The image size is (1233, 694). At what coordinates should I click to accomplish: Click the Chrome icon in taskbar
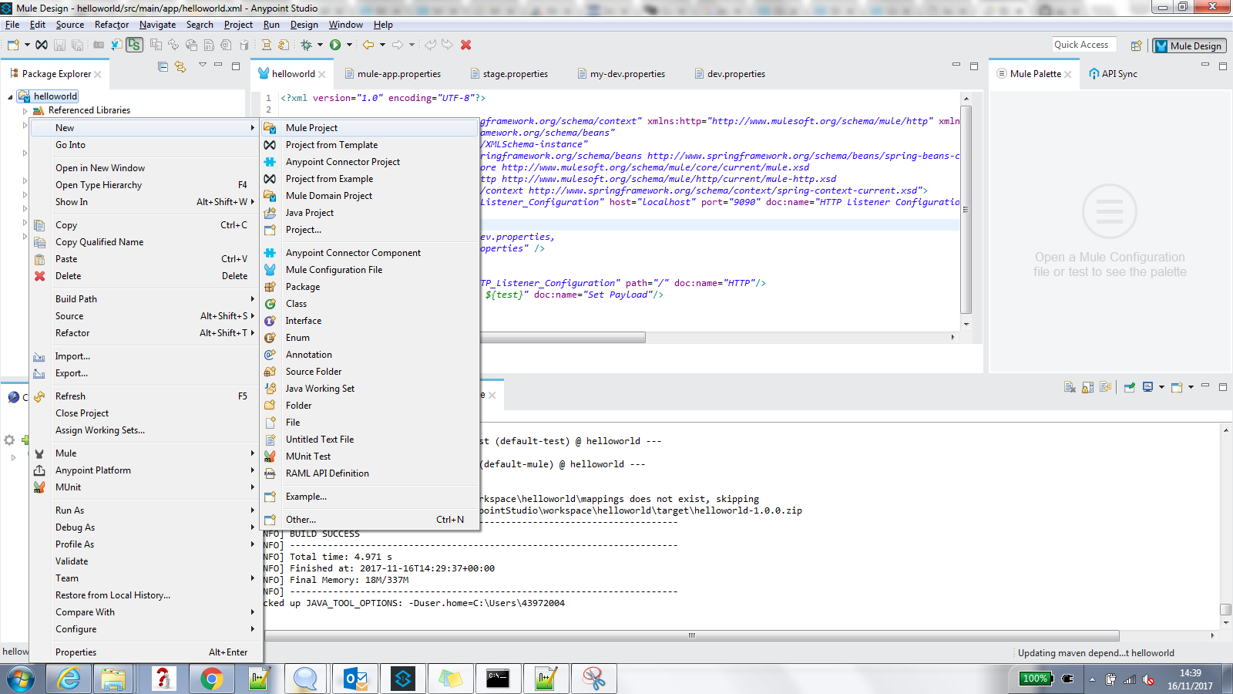point(211,679)
